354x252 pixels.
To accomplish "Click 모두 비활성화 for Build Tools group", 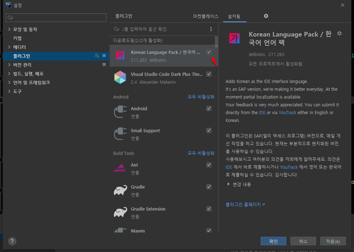I will (x=201, y=153).
